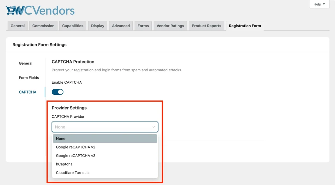Open the Commission tab

point(43,26)
